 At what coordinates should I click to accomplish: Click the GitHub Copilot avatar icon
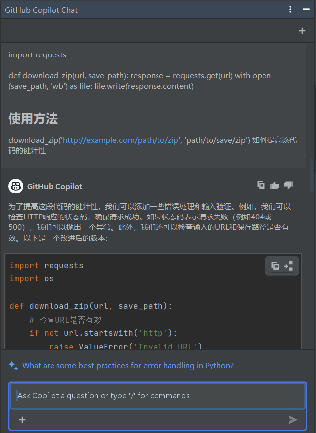[x=16, y=186]
